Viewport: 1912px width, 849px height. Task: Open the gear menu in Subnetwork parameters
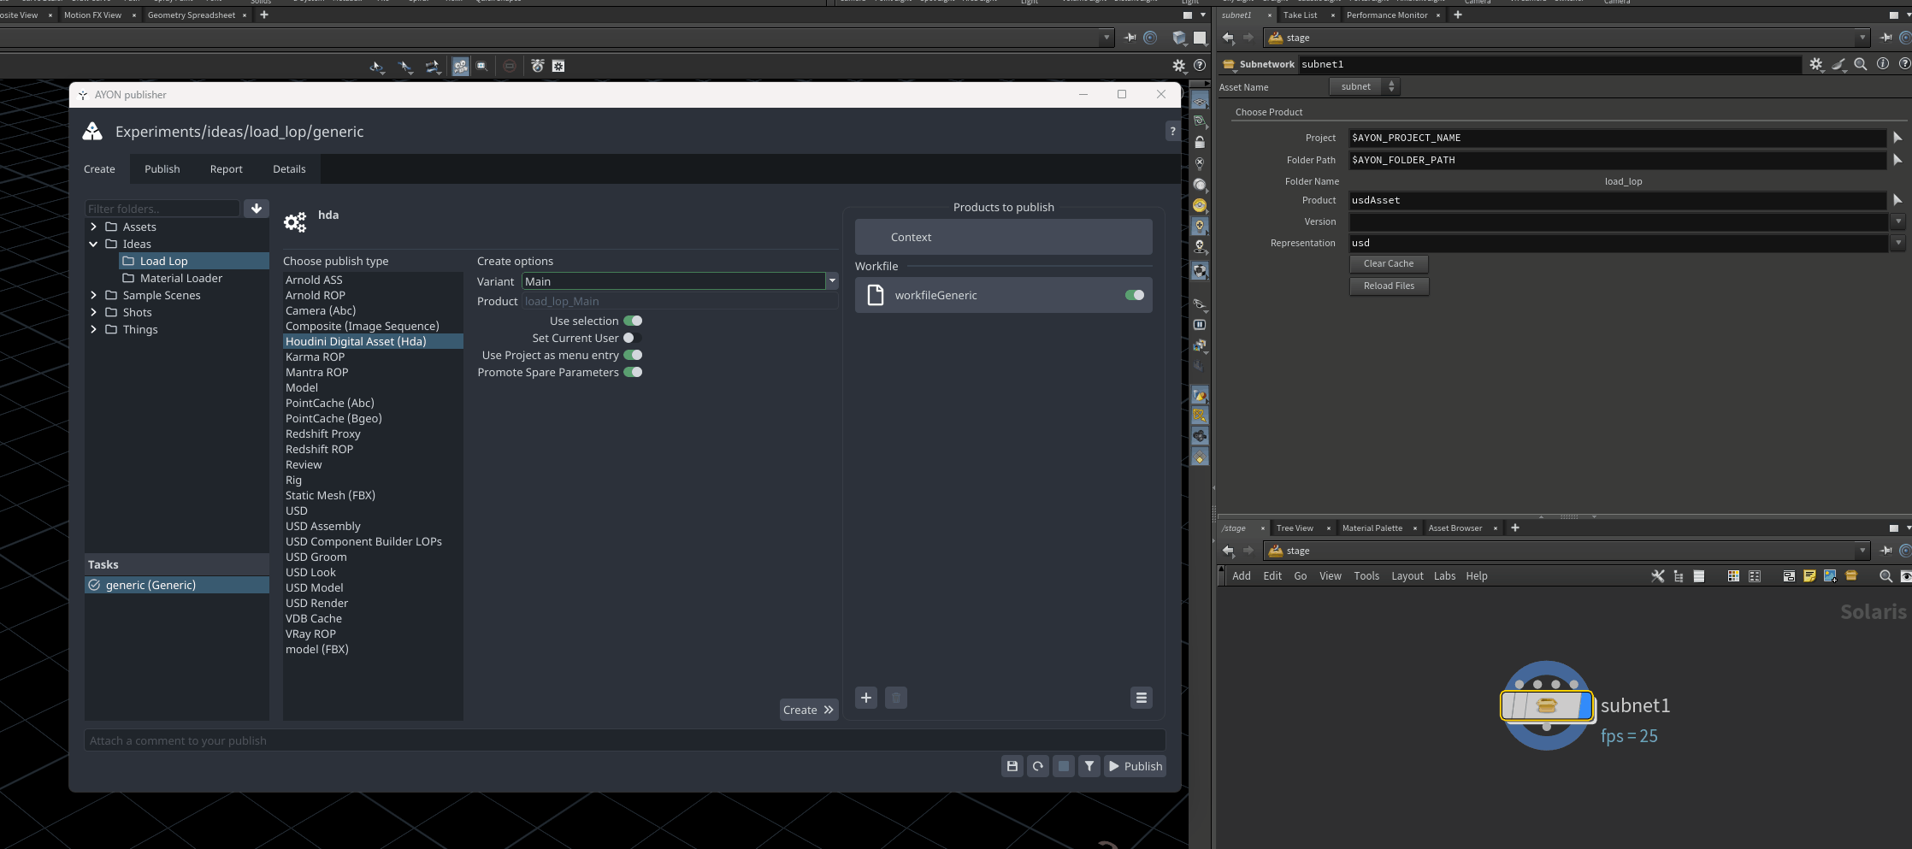click(1816, 64)
